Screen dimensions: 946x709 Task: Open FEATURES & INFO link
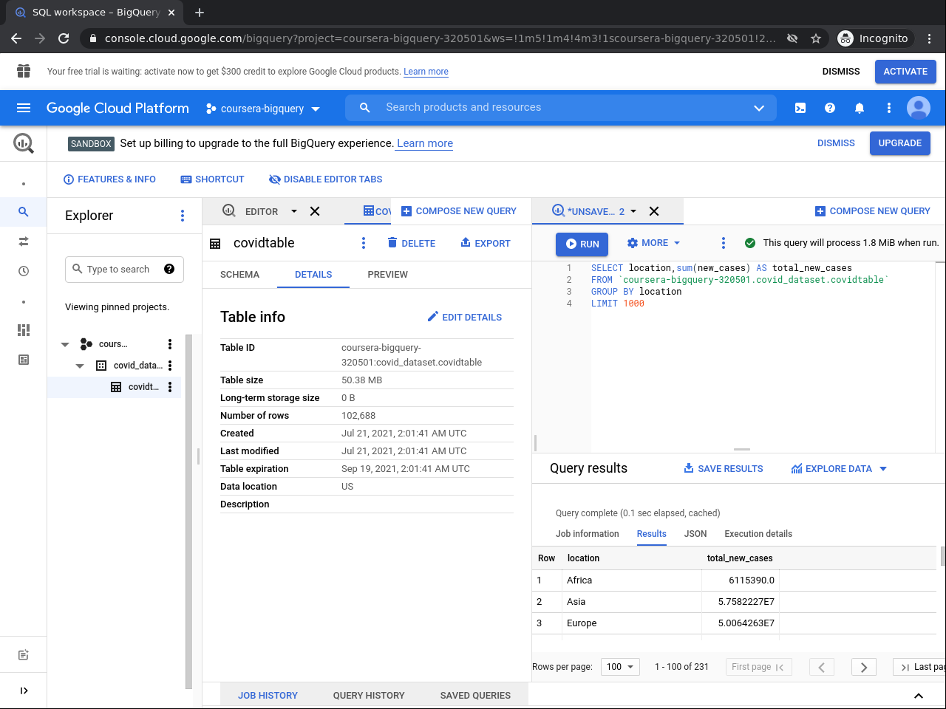pos(109,179)
